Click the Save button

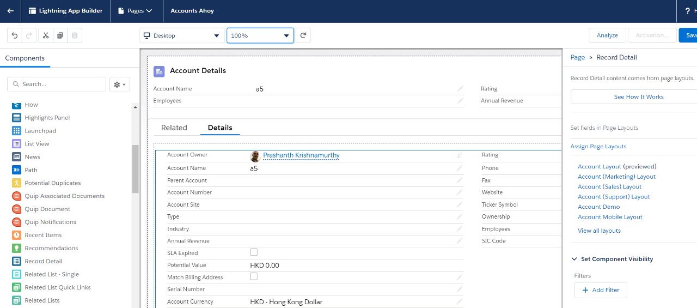pyautogui.click(x=689, y=35)
